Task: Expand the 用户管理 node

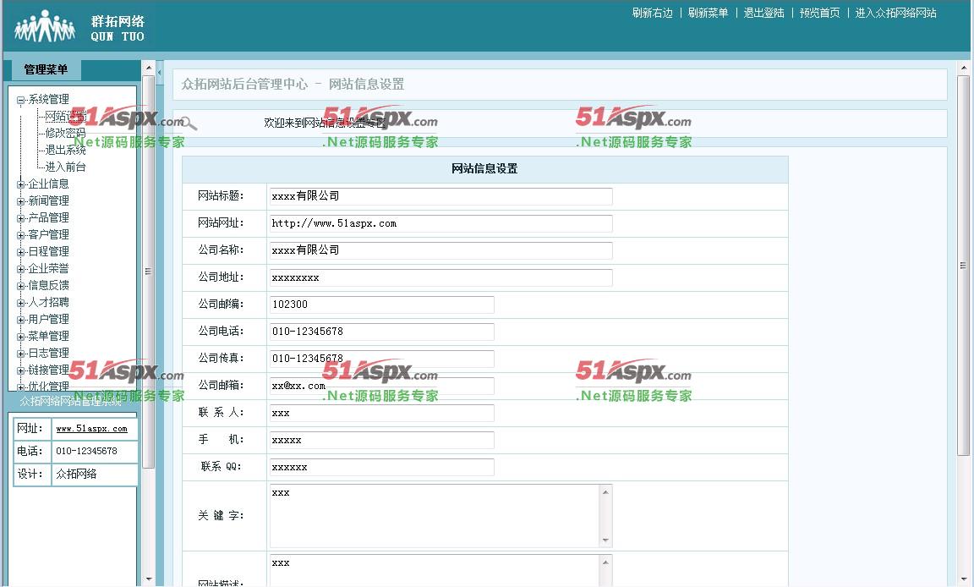Action: click(20, 320)
